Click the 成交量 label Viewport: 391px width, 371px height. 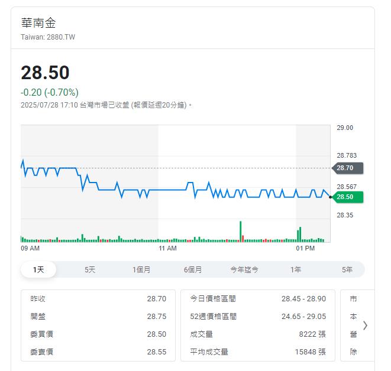(202, 334)
